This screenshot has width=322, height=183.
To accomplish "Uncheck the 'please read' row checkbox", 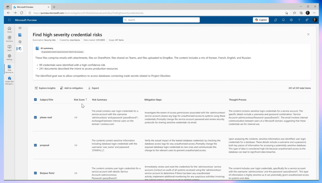I will 35,117.
